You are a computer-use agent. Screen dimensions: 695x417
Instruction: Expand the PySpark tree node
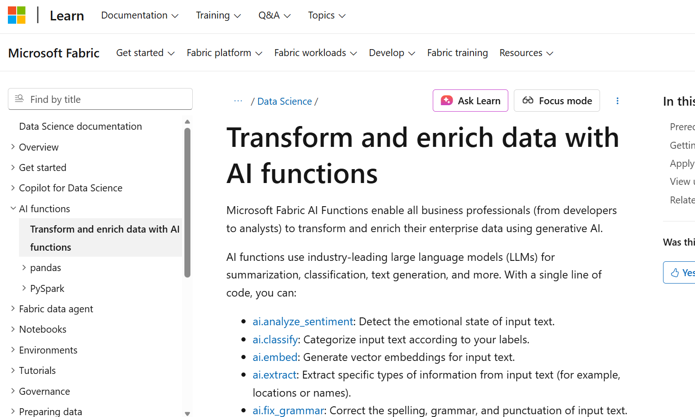(x=24, y=288)
